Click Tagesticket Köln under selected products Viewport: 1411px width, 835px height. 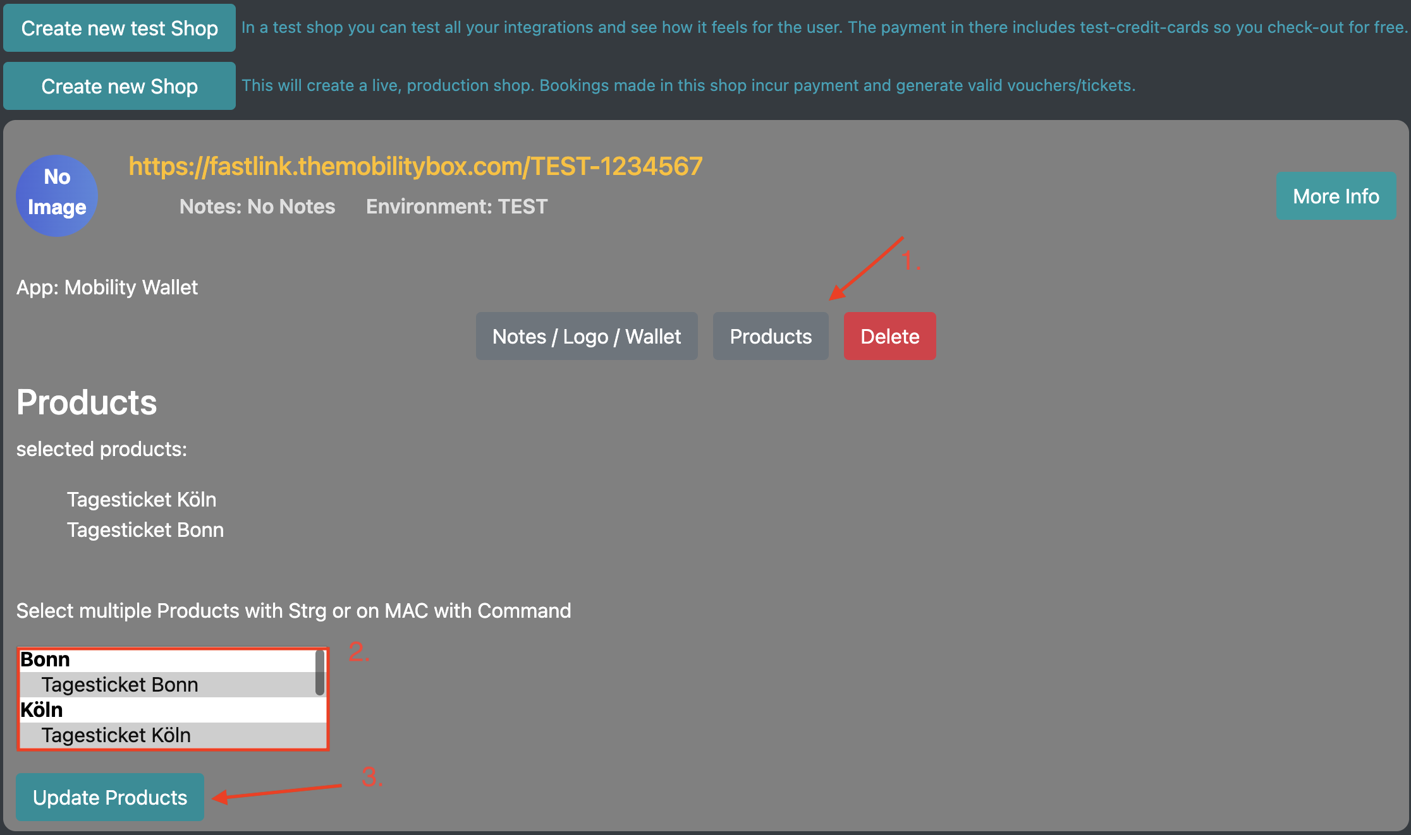pos(142,500)
